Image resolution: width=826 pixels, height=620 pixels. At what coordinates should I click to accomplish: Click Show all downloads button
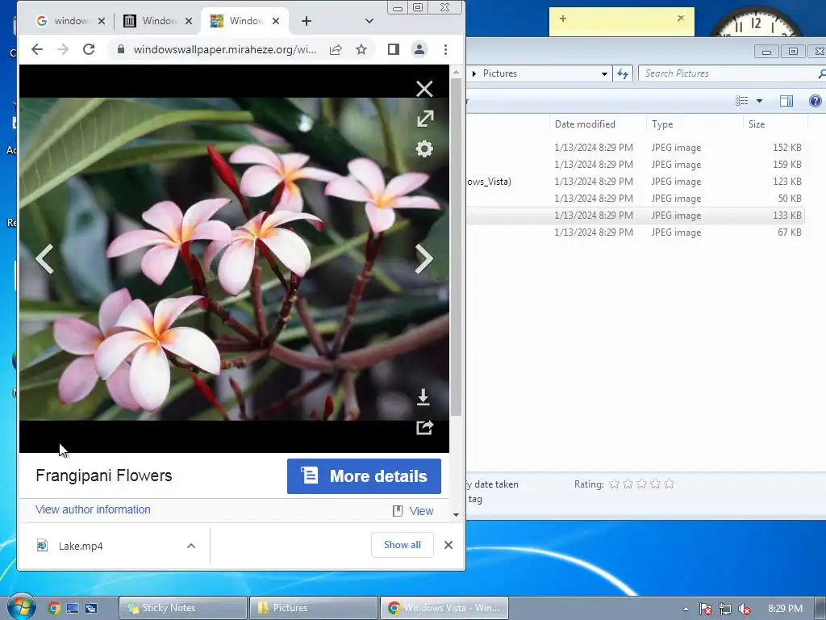[x=402, y=545]
